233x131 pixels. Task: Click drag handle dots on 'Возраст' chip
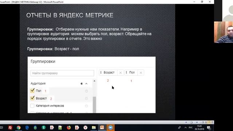point(101,72)
